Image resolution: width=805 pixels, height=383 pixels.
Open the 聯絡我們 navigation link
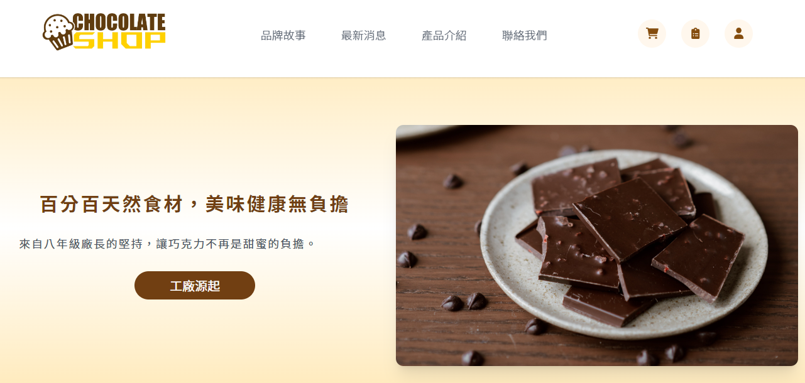coord(525,35)
